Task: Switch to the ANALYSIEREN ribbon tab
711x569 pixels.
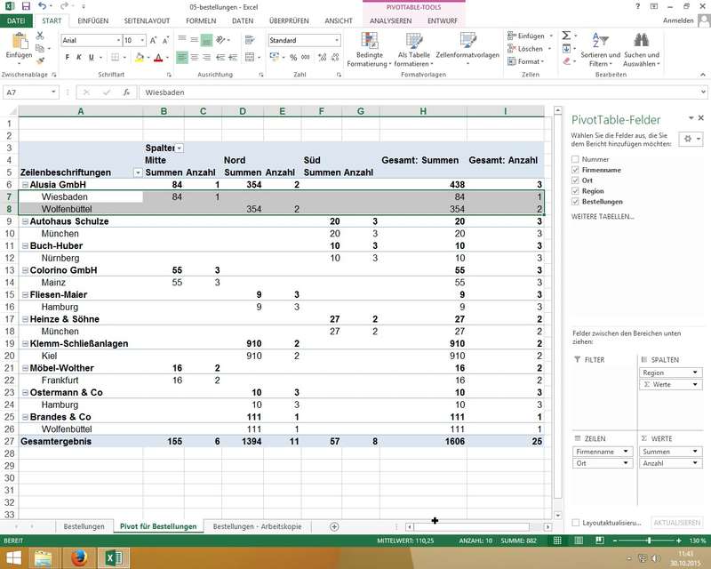Action: point(390,20)
